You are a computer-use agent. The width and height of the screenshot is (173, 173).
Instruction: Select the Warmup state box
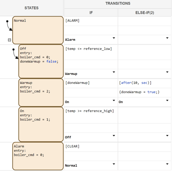coord(41,93)
